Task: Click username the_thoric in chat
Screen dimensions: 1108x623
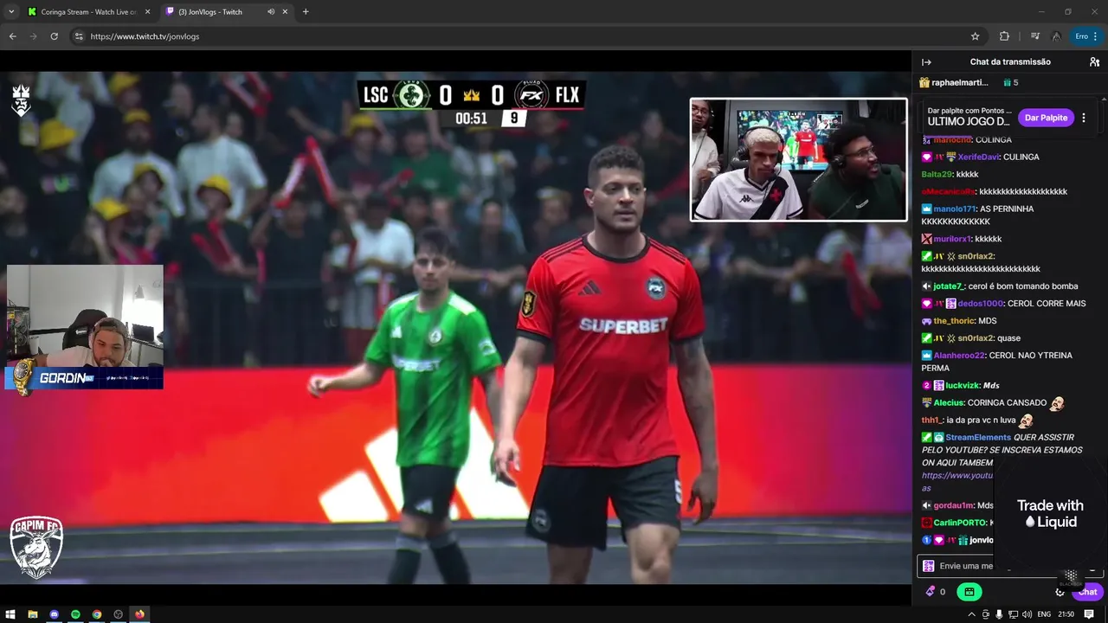Action: pyautogui.click(x=953, y=321)
